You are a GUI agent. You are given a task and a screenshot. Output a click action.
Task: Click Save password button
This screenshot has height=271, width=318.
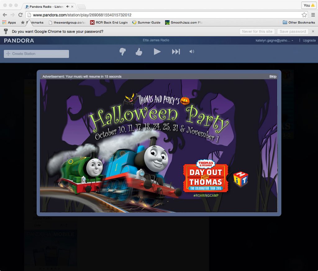tap(293, 31)
